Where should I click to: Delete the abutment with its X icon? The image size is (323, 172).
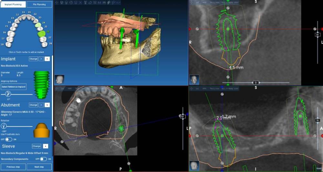click(x=41, y=105)
